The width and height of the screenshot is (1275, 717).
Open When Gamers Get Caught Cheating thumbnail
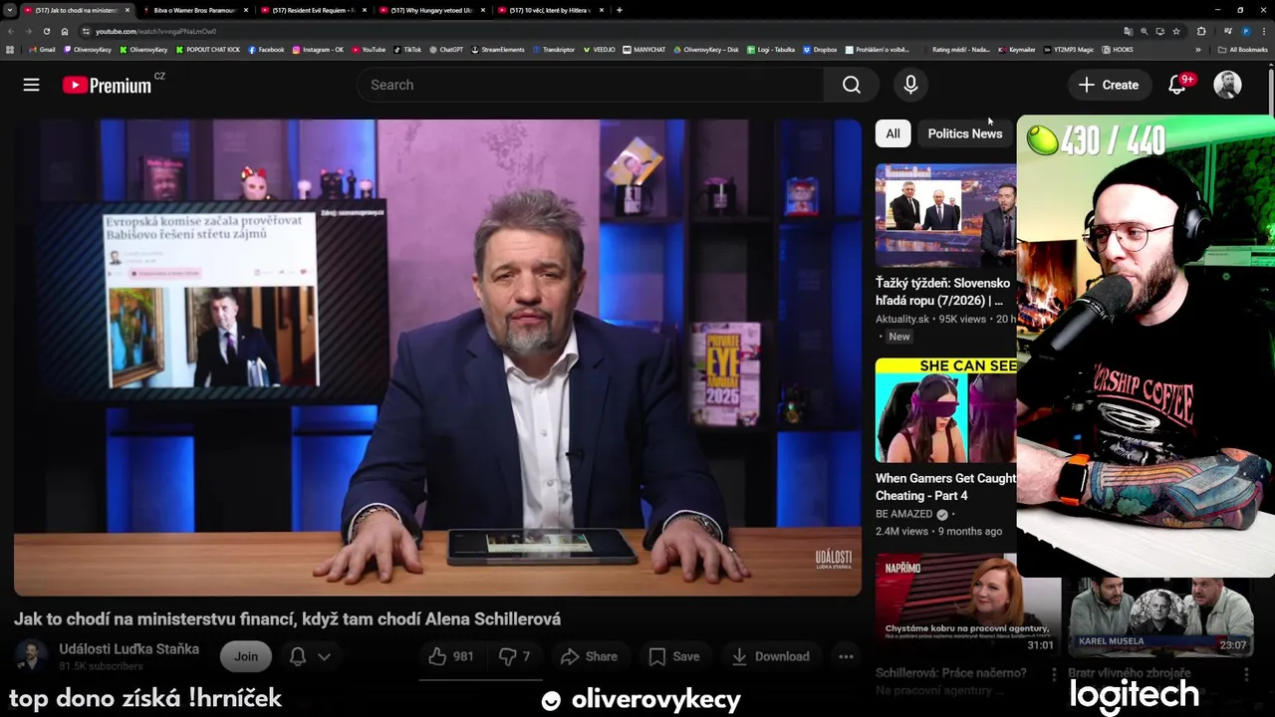pos(945,410)
